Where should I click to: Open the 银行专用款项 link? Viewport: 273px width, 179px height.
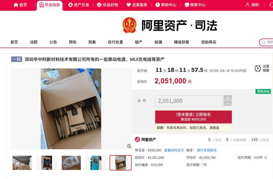point(207,150)
